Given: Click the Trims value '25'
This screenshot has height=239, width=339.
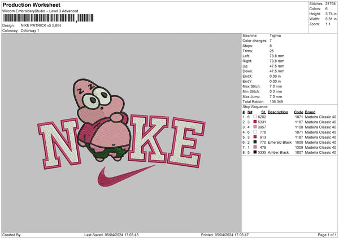Looking at the screenshot, I should coord(272,51).
